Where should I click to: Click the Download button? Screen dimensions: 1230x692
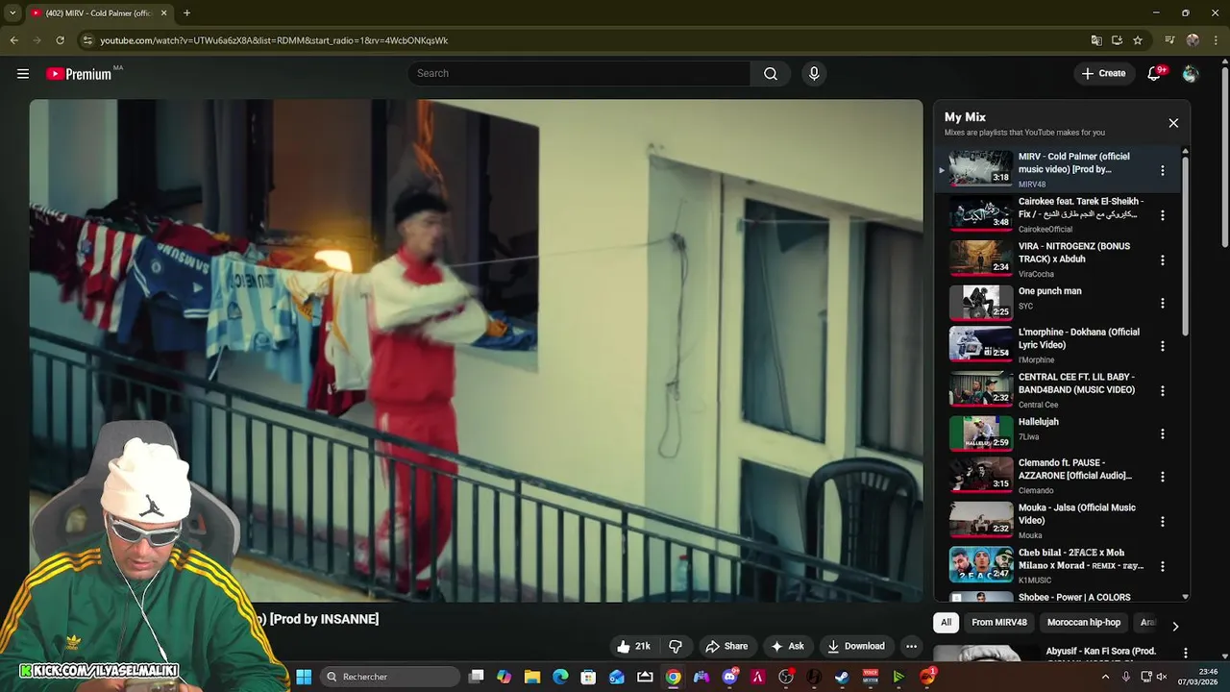pyautogui.click(x=855, y=646)
